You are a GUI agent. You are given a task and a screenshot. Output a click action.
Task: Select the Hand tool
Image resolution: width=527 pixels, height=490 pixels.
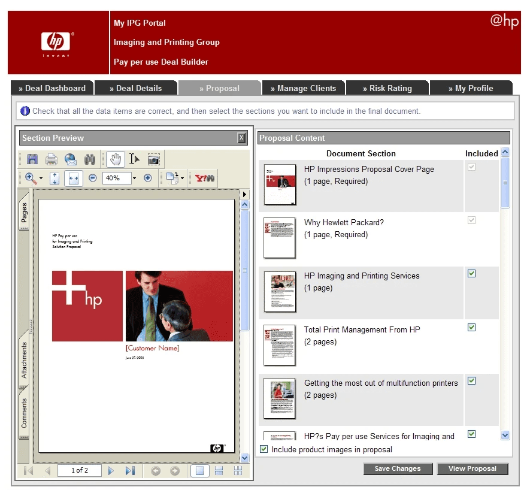[x=115, y=159]
